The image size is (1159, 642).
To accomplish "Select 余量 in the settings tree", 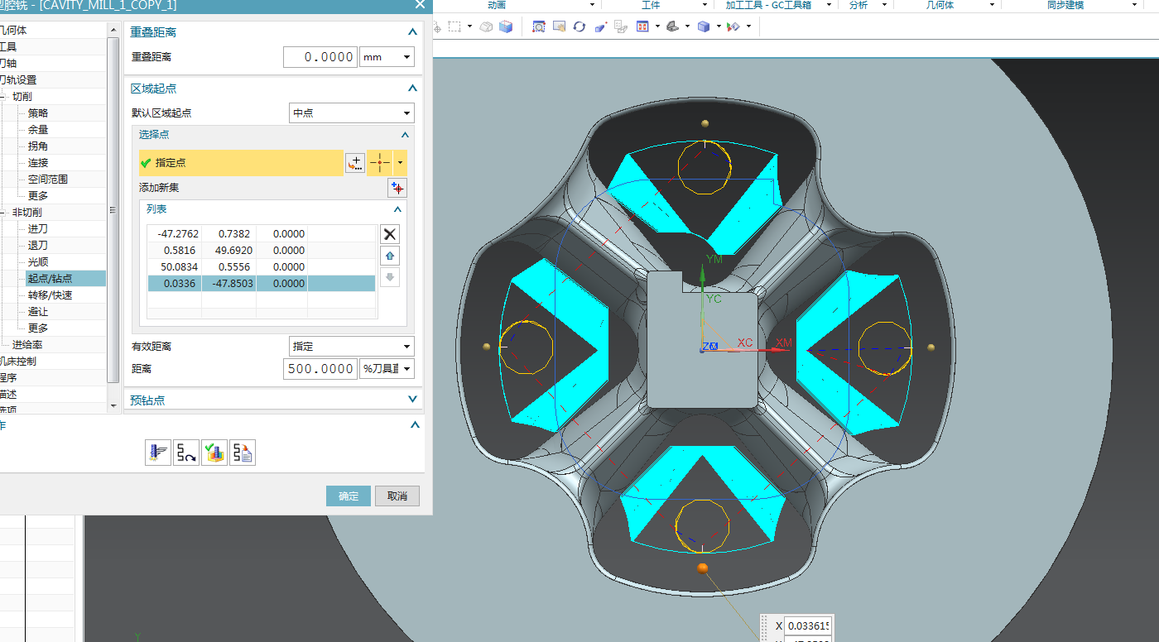I will [x=38, y=130].
